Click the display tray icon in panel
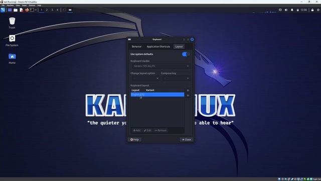 click(280, 10)
